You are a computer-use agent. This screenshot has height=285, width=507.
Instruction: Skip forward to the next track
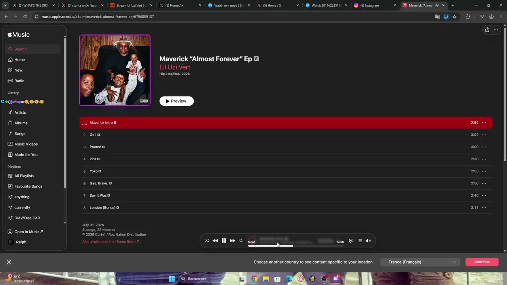point(233,241)
